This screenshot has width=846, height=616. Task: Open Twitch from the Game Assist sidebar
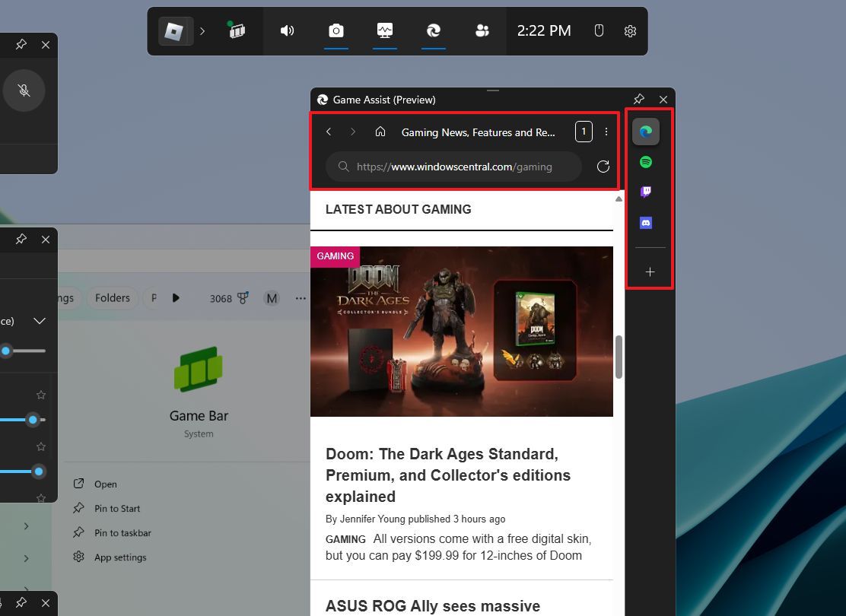coord(646,192)
